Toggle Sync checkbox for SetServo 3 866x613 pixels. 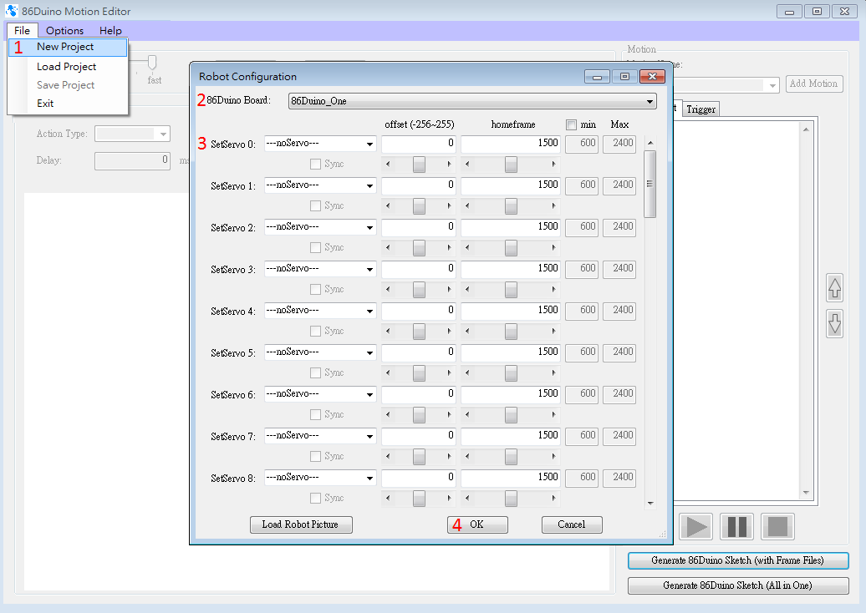tap(315, 289)
